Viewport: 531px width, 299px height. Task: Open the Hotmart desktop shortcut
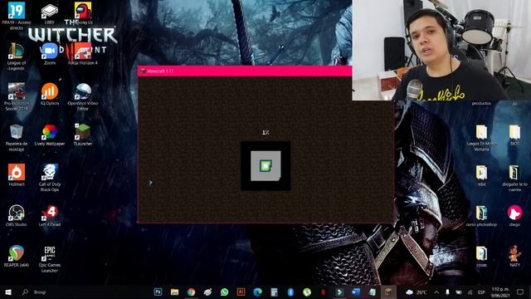[x=17, y=175]
